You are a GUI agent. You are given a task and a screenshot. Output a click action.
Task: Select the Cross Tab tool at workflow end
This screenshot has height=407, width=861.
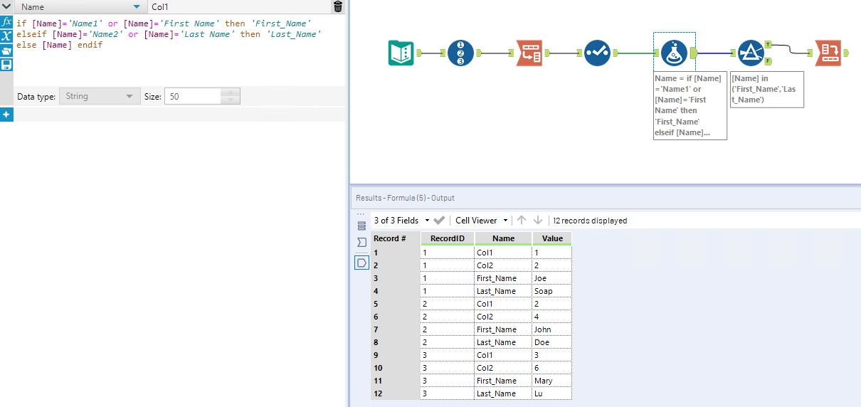coord(828,53)
